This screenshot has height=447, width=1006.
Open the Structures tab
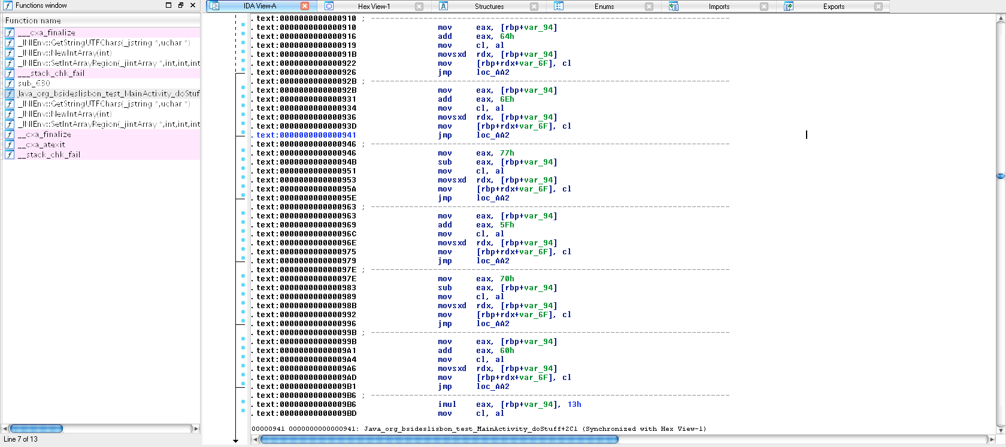[x=489, y=7]
